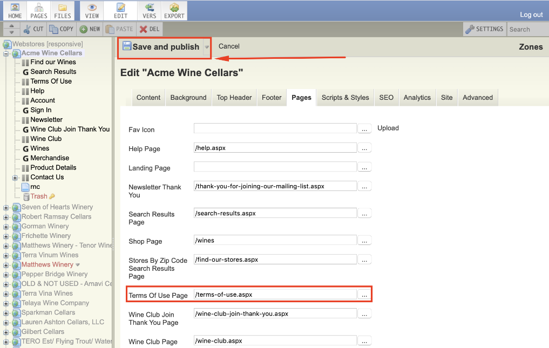Click browse button for Shop Page field
The image size is (549, 348).
pyautogui.click(x=364, y=241)
